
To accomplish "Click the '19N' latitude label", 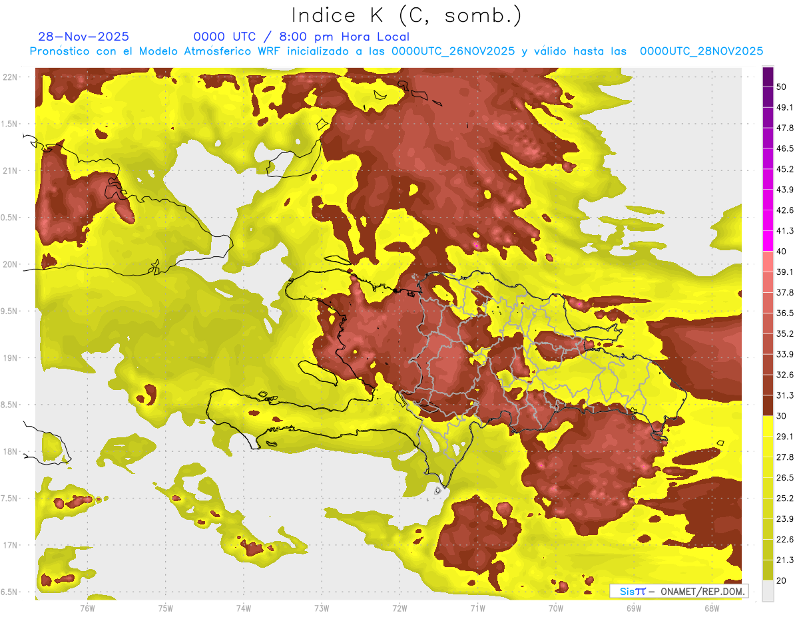I will (x=11, y=358).
